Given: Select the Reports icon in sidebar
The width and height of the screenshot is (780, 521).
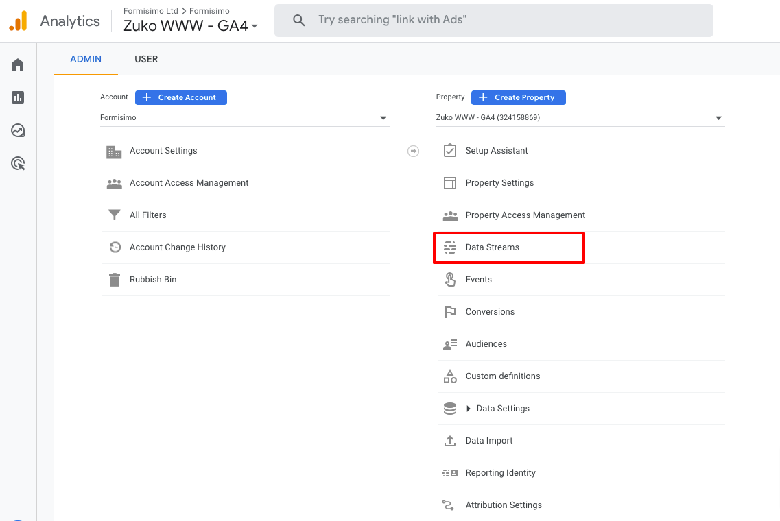Looking at the screenshot, I should coord(17,97).
